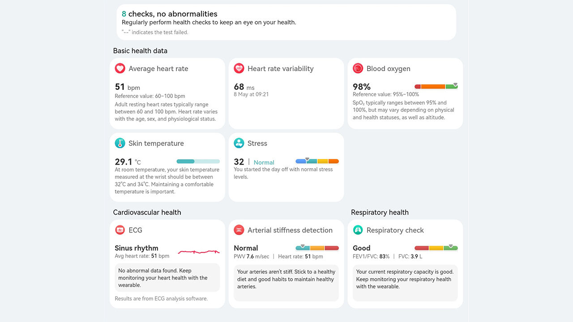Click the stress level color scale
This screenshot has width=573, height=322.
[317, 161]
